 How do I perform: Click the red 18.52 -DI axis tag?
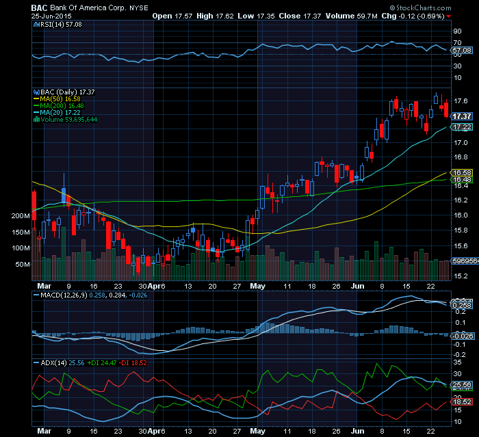(x=462, y=402)
